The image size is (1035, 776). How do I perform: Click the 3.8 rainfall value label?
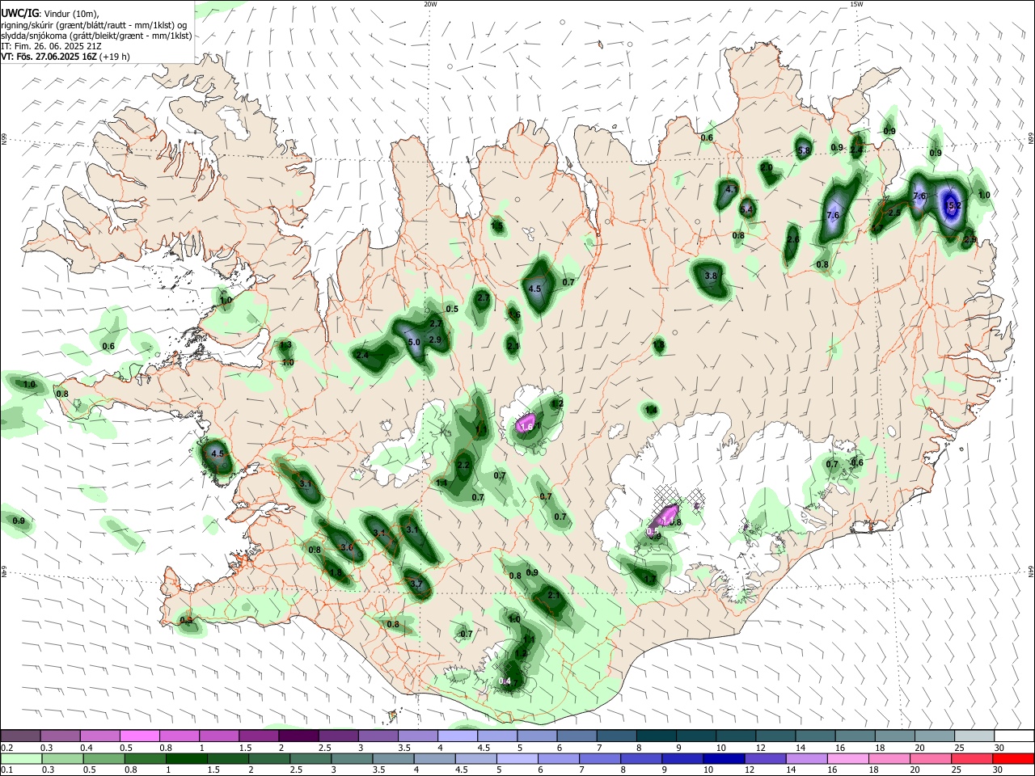pos(711,276)
